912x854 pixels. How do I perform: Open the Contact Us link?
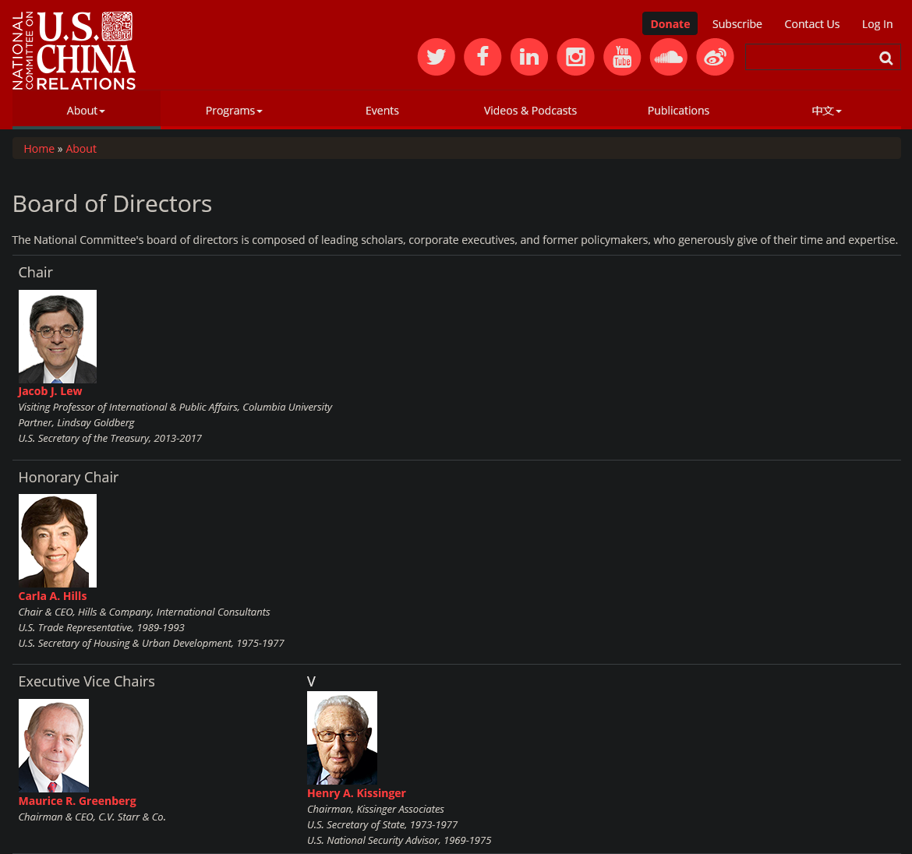coord(812,24)
